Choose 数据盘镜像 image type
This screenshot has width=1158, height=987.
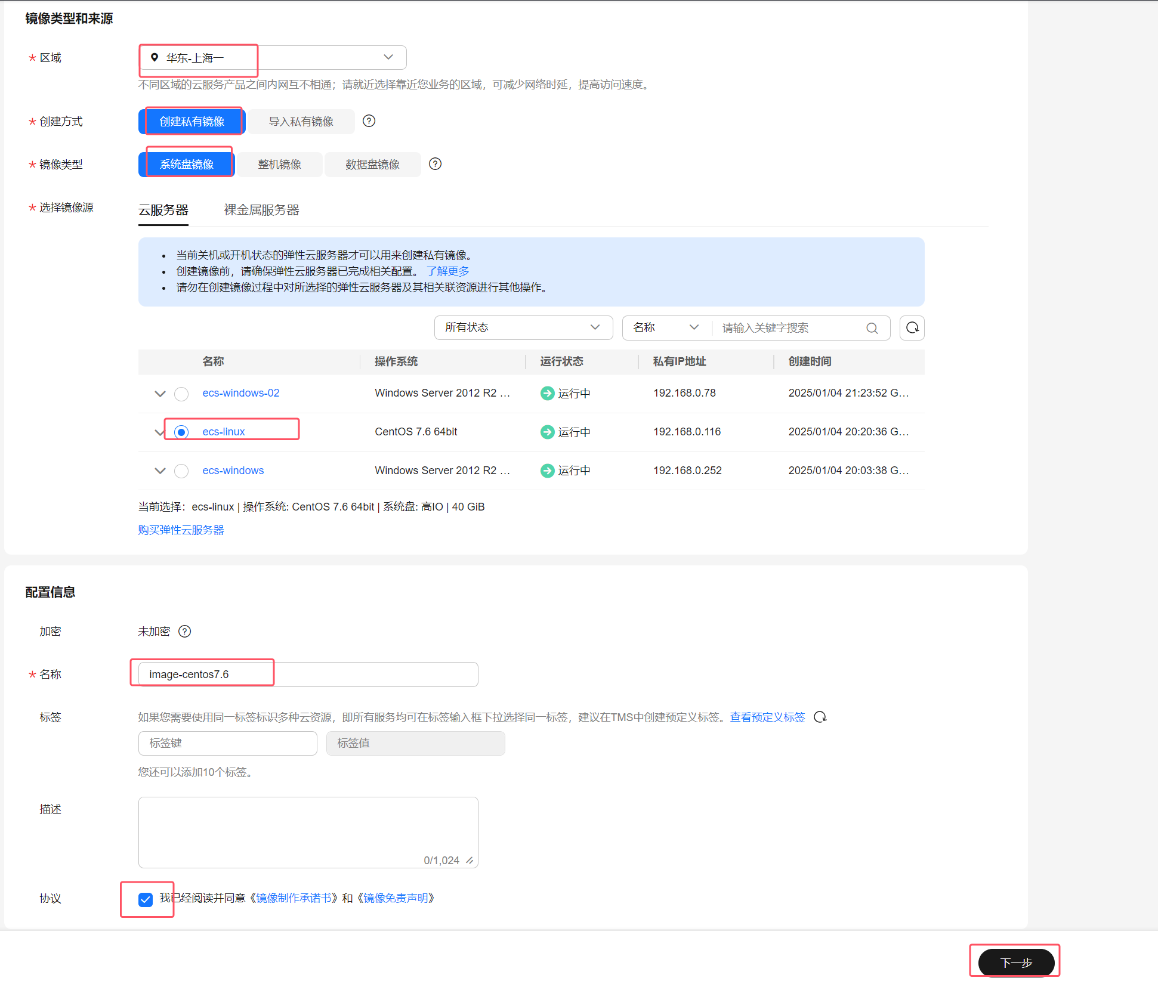point(372,165)
